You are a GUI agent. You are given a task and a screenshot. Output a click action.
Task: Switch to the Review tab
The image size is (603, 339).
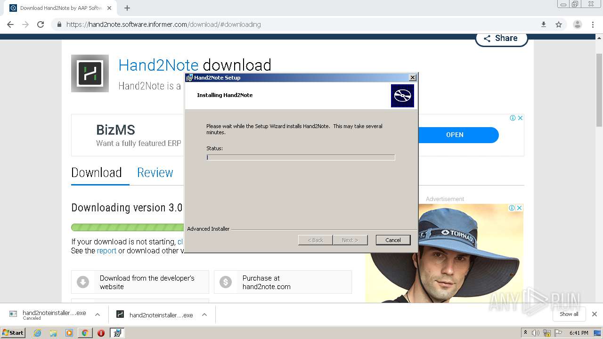[x=155, y=173]
